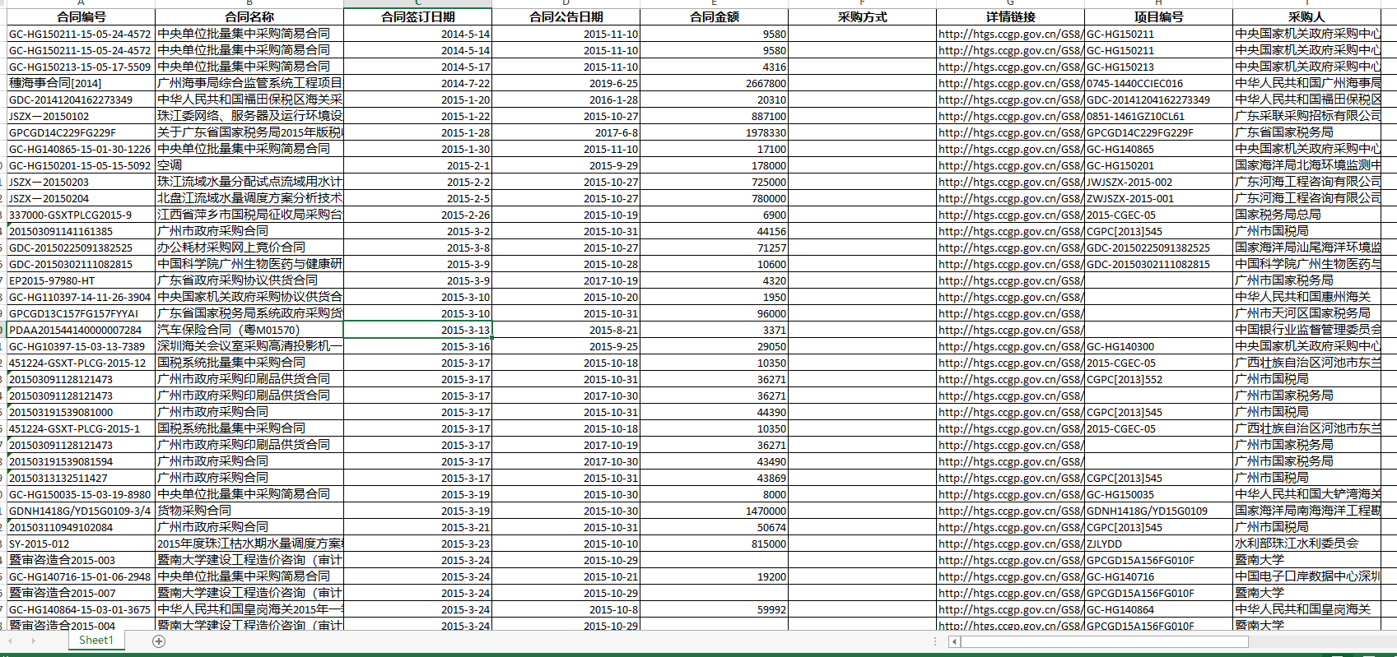Image resolution: width=1397 pixels, height=657 pixels.
Task: Click contract number GPCGD13C157FG157FYYAI
Action: pos(81,313)
